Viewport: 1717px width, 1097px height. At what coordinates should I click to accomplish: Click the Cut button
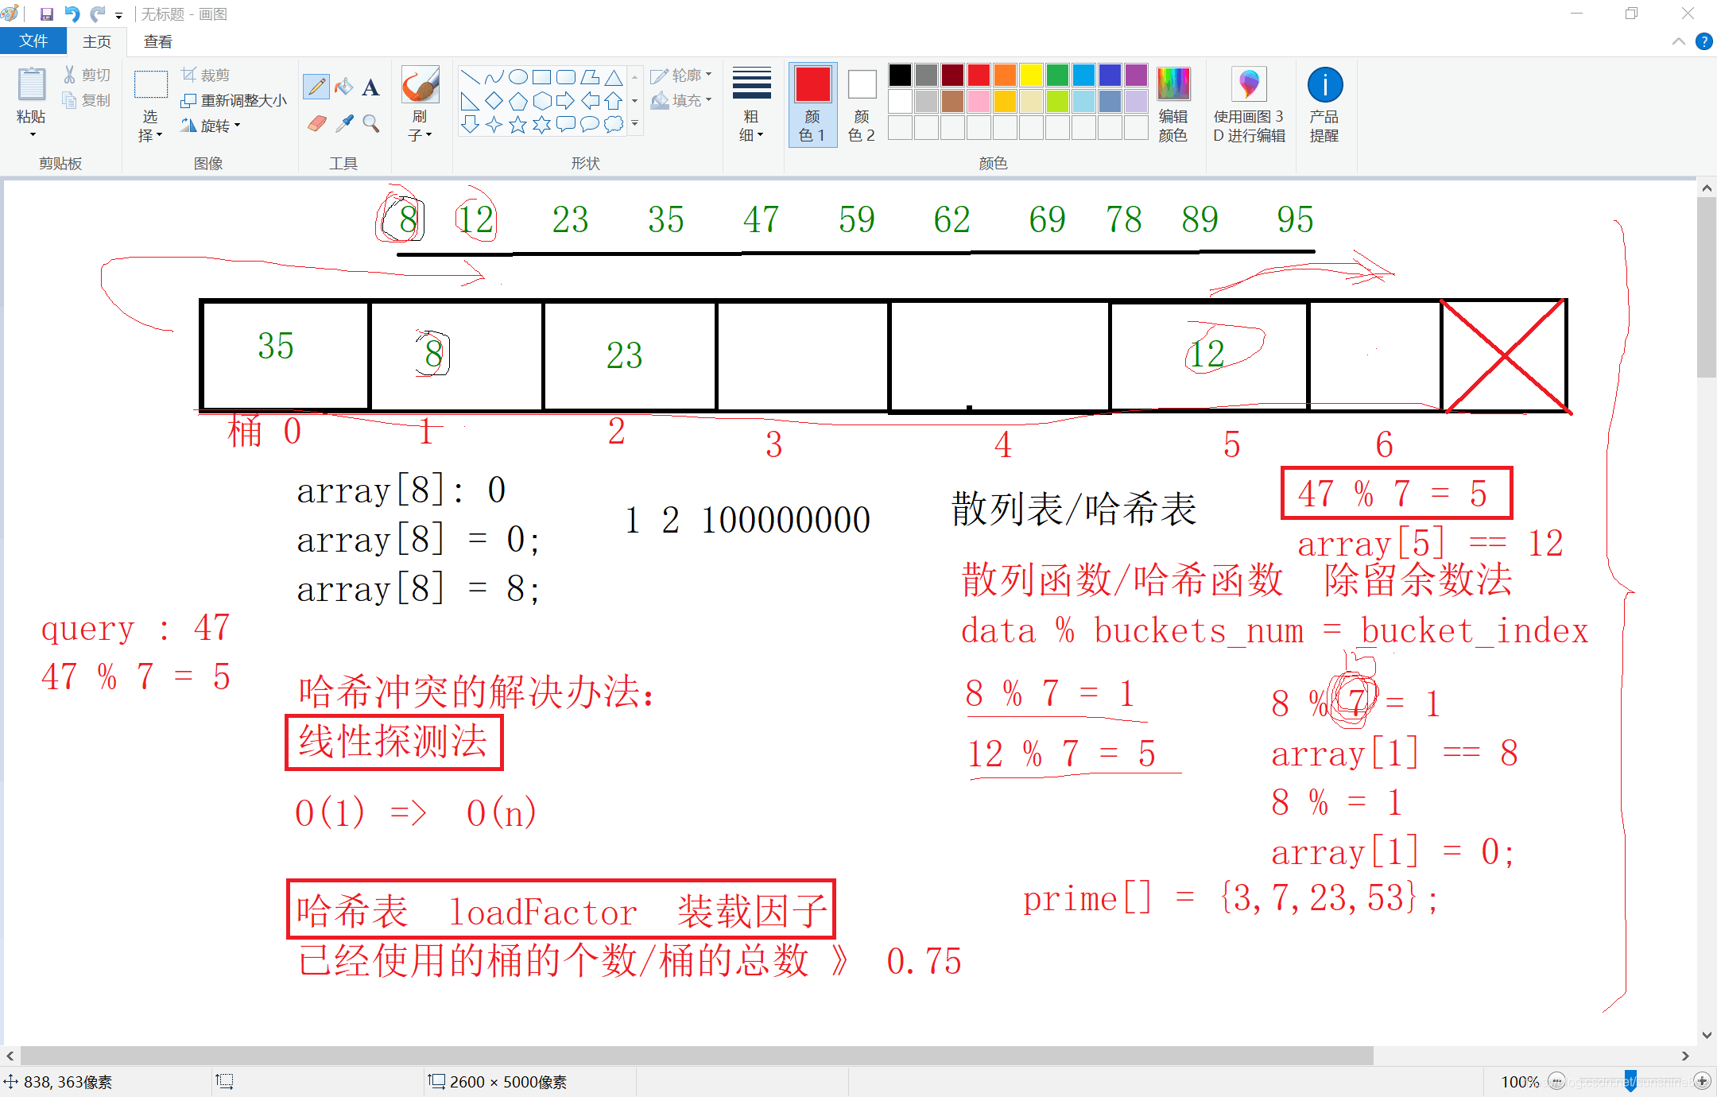point(87,75)
